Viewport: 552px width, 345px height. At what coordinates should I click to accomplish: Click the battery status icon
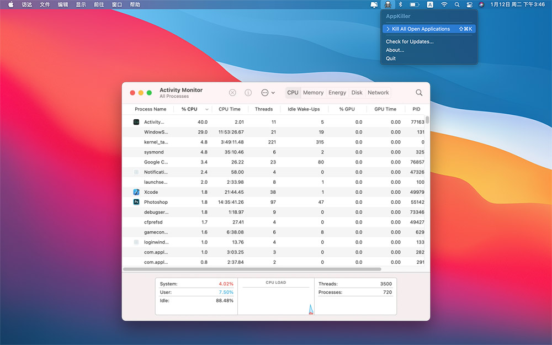tap(415, 4)
